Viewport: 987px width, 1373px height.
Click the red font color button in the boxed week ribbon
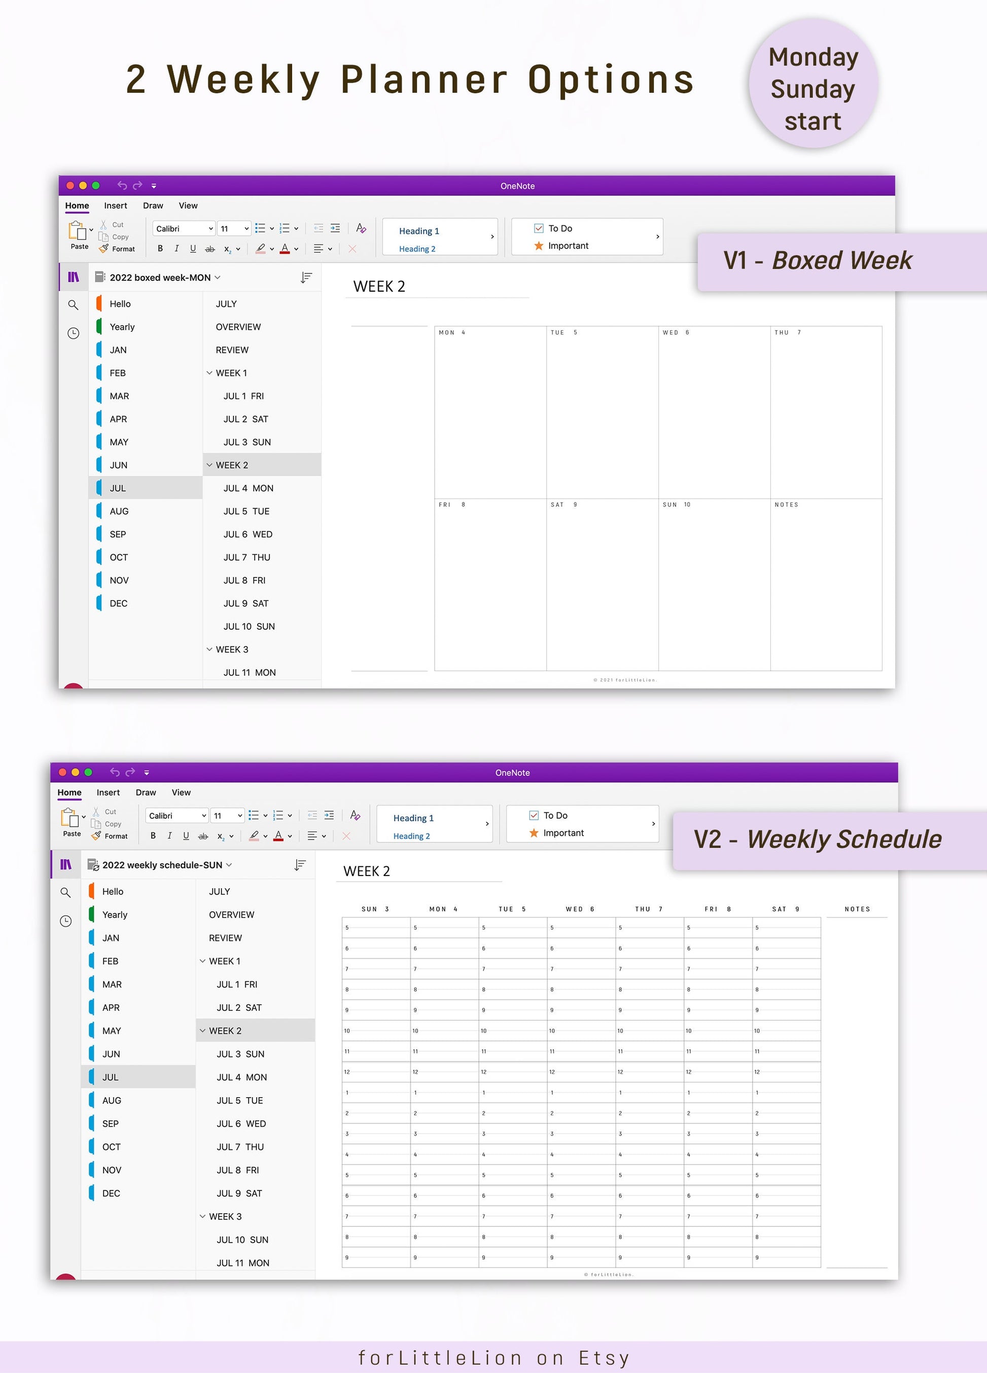[x=285, y=248]
